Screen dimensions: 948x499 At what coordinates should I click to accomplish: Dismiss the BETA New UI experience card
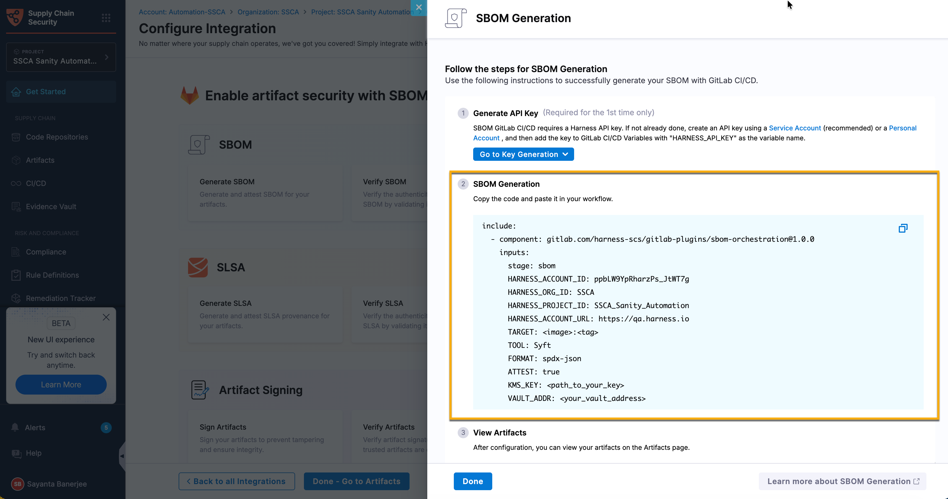[x=106, y=317]
